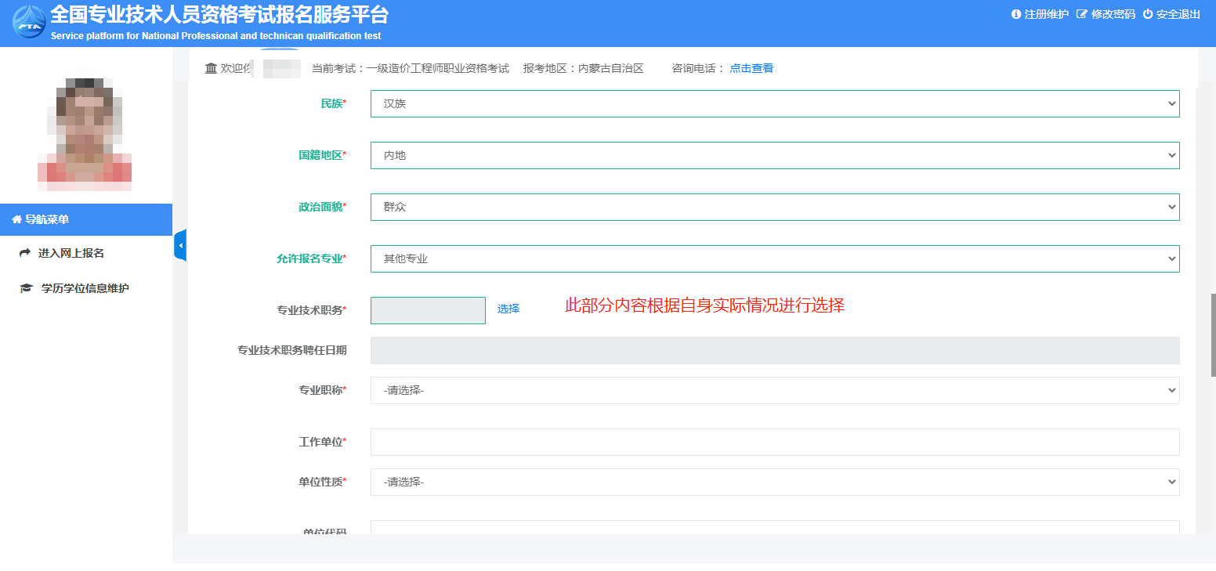Screen dimensions: 1216x571
Task: Expand the 允许报名专业 dropdown
Action: click(x=774, y=259)
